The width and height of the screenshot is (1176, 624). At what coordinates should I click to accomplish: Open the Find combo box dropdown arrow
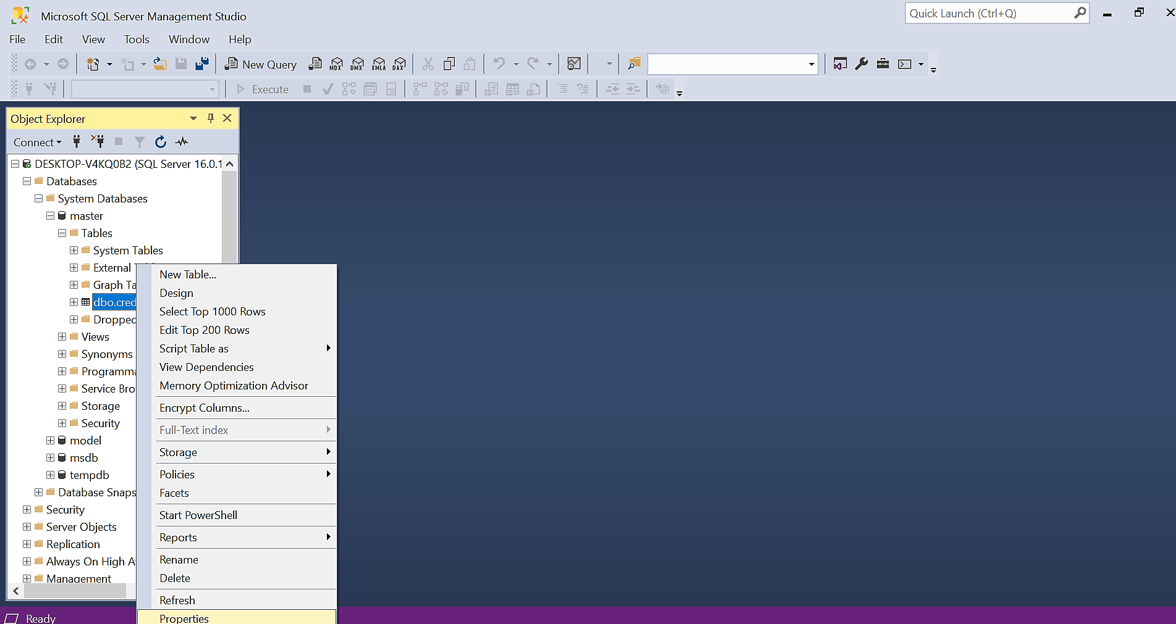coord(811,64)
